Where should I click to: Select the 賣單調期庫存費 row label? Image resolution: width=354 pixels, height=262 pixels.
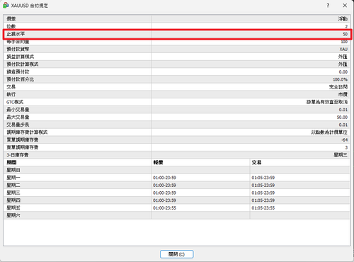coord(23,147)
